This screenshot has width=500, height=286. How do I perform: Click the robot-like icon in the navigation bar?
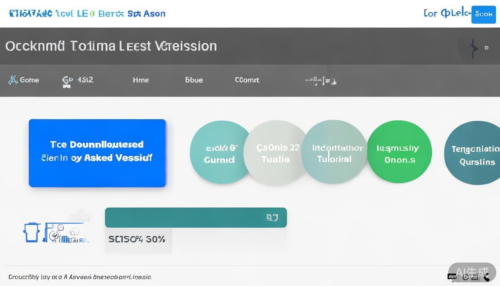coord(67,81)
